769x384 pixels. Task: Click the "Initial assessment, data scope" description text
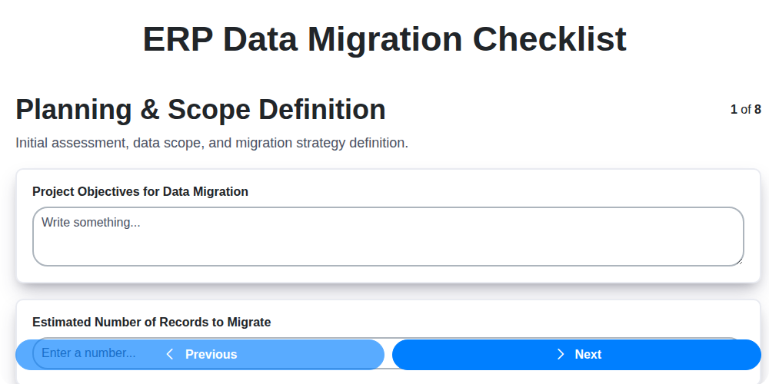212,144
